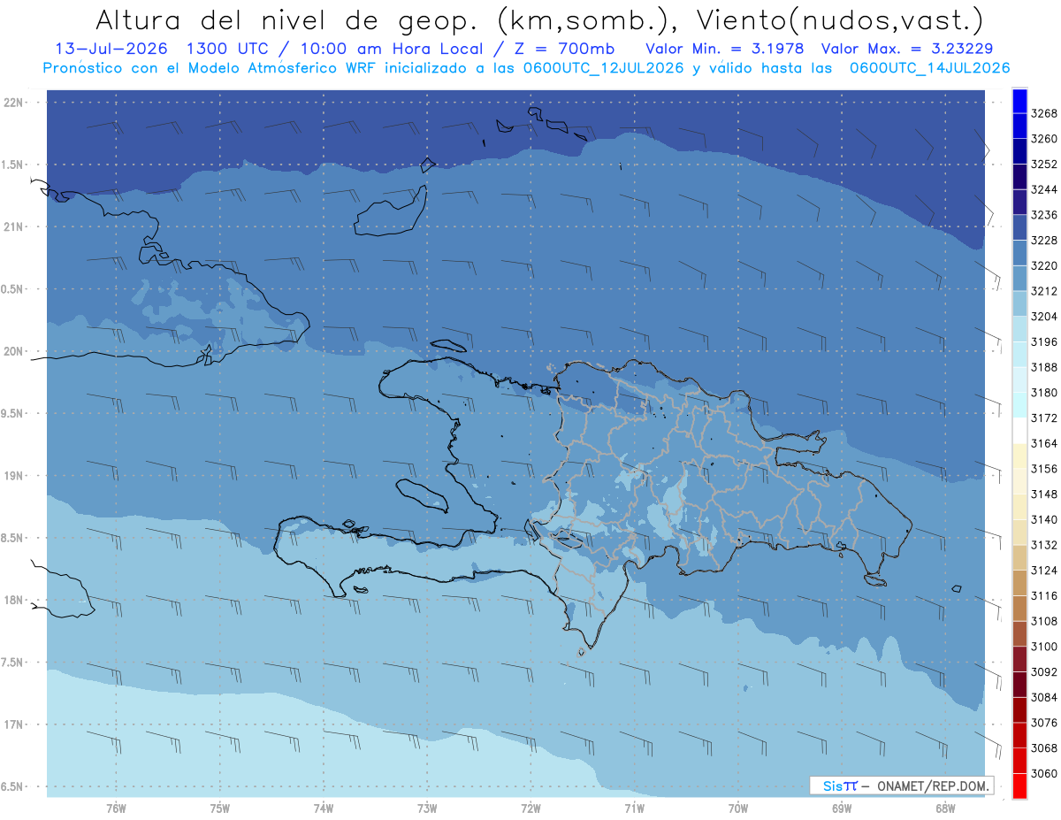1061x820 pixels.
Task: Click the '72W' longitude label
Action: pyautogui.click(x=531, y=808)
